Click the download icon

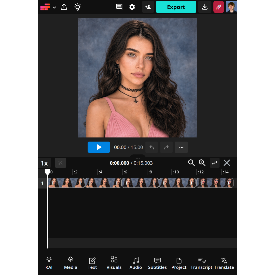click(205, 7)
